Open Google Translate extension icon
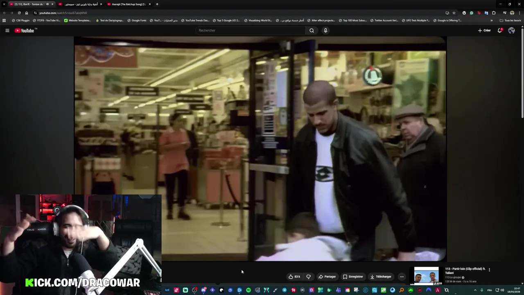Viewport: 524px width, 295px height. click(x=486, y=13)
